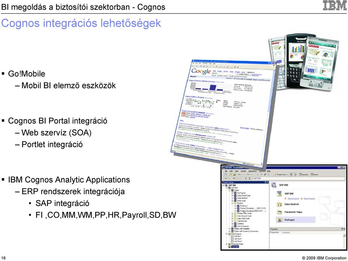Open the Object Explorer link
The image size is (348, 261).
[x=293, y=198]
